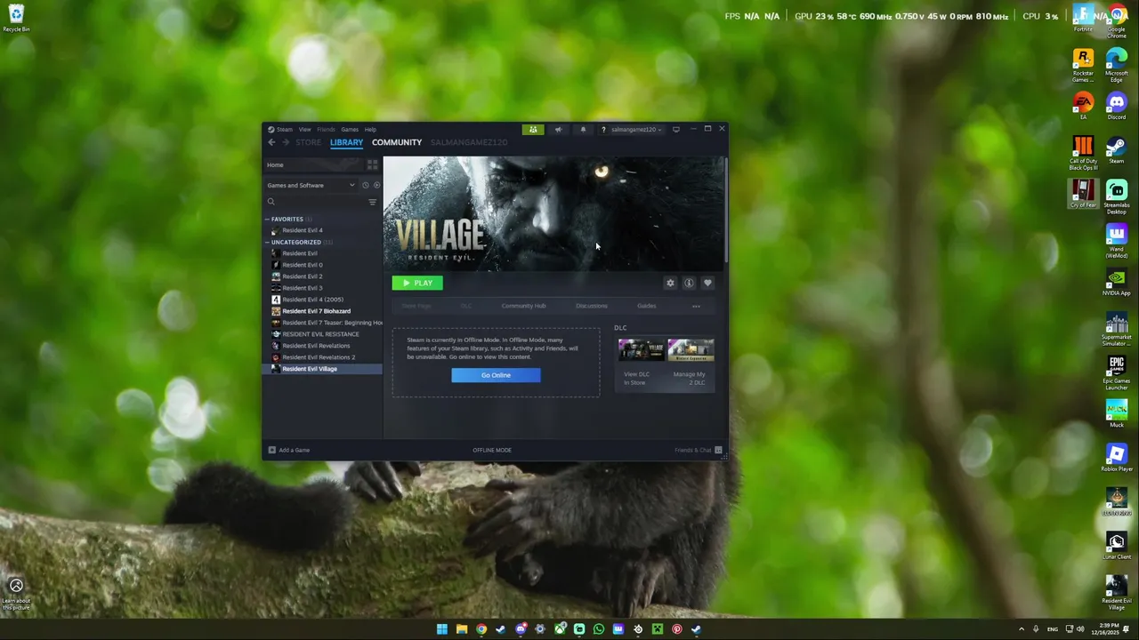Open the View menu
Viewport: 1139px width, 640px height.
coord(305,130)
